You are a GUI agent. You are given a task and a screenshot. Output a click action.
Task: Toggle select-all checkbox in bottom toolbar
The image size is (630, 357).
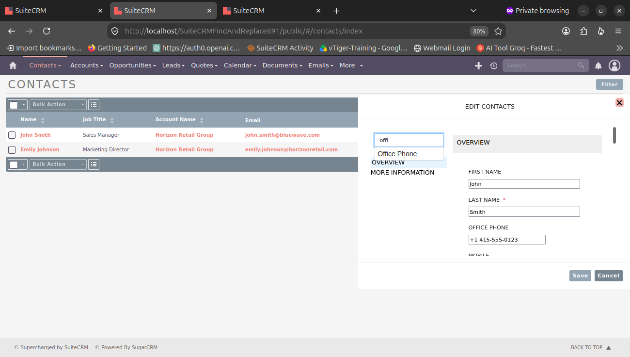(x=14, y=164)
